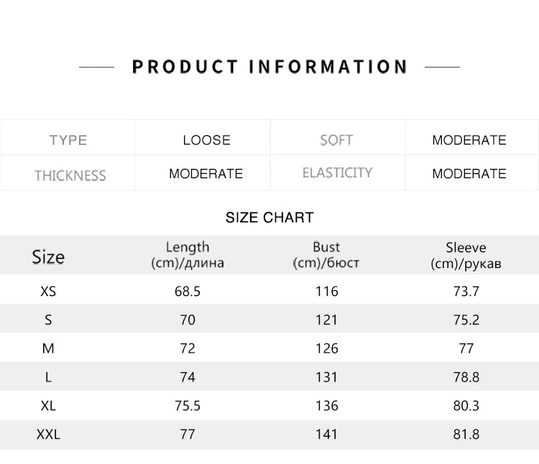Image resolution: width=539 pixels, height=464 pixels.
Task: Click the 68.5 length value
Action: pyautogui.click(x=188, y=291)
